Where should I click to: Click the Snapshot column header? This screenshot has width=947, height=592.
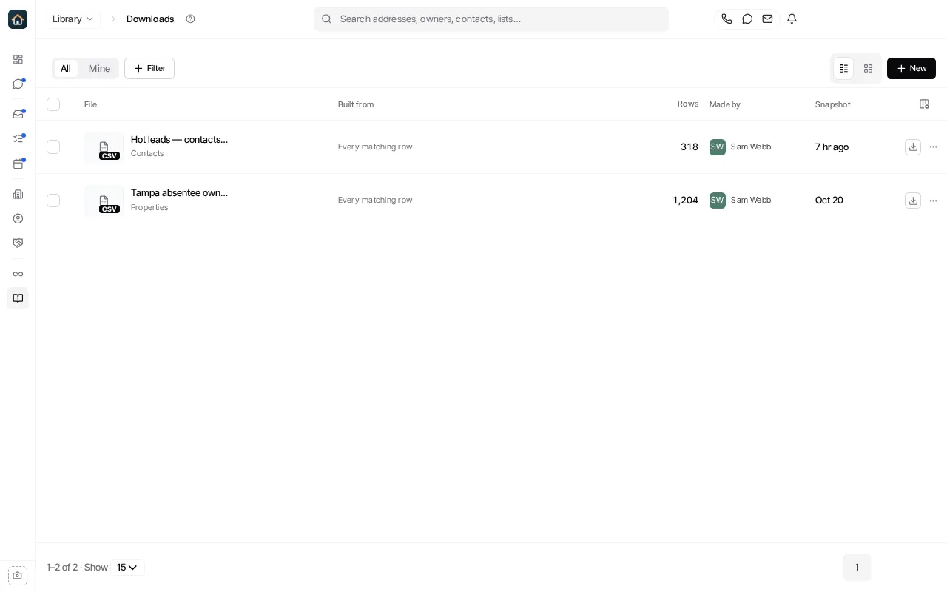point(833,104)
